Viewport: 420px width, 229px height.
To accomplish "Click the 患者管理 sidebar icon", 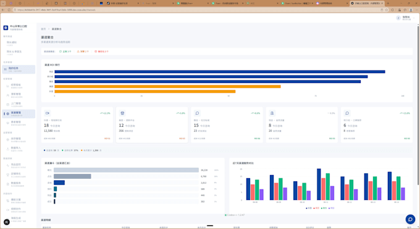I will (7, 123).
